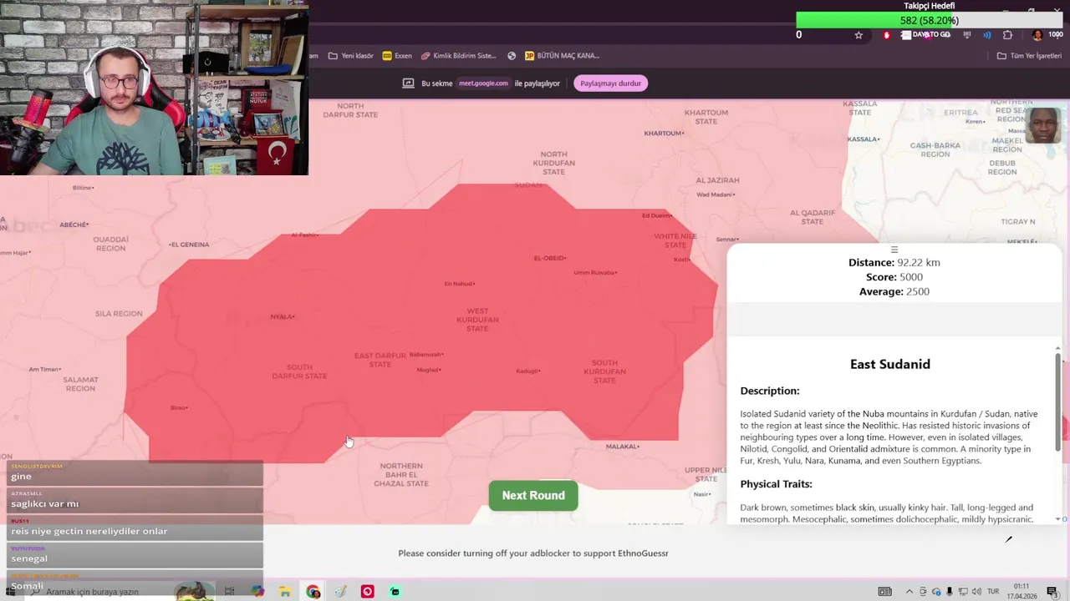Click the scroll-down arrow of the result panel
Viewport: 1070px width, 601px height.
click(x=1058, y=519)
